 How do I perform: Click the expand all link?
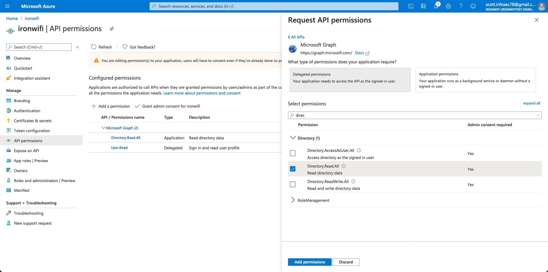pos(531,103)
